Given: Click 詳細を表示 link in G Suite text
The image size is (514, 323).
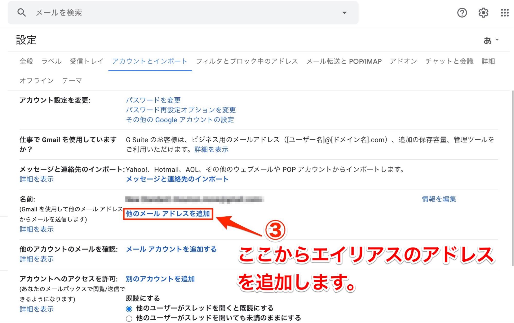Looking at the screenshot, I should 211,149.
